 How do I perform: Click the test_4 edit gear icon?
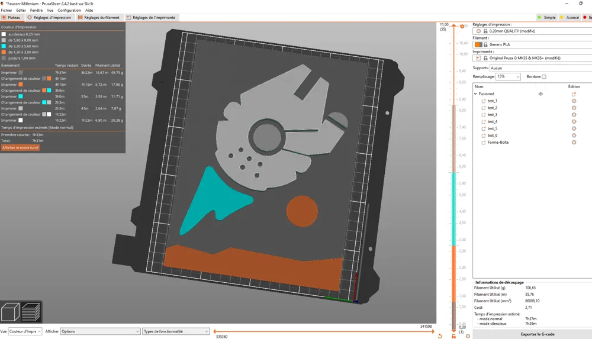pyautogui.click(x=574, y=121)
